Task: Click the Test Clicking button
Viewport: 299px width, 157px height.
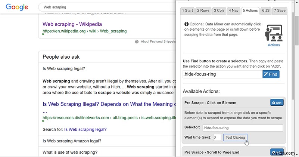Action: [235, 137]
